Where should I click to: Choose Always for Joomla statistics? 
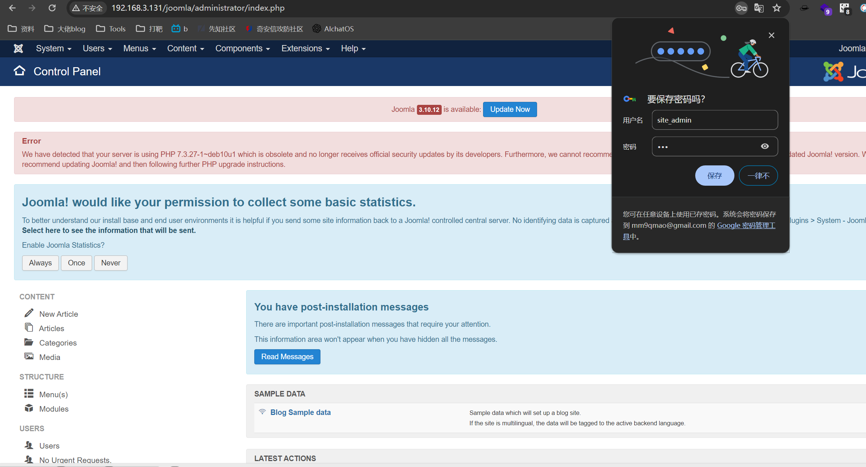[x=40, y=263]
